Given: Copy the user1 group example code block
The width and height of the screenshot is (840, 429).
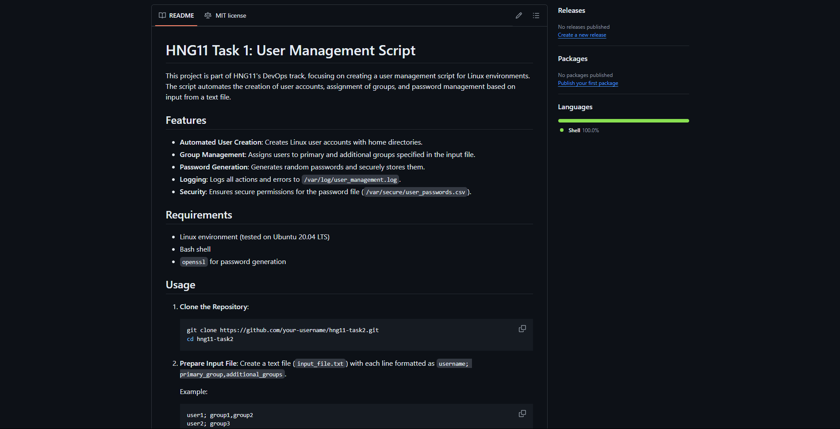Looking at the screenshot, I should [x=522, y=414].
